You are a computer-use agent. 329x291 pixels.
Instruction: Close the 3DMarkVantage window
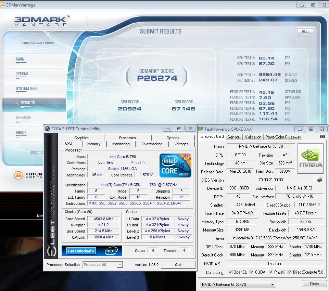[x=324, y=5]
